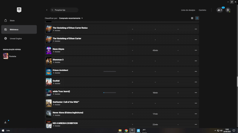Open Lista de desejos
This screenshot has height=133, width=238.
click(188, 10)
